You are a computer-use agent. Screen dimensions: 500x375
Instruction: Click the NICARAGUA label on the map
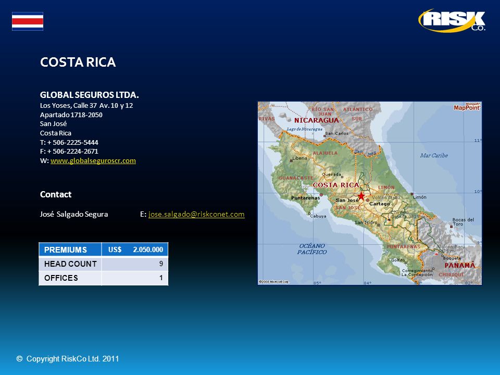[316, 120]
